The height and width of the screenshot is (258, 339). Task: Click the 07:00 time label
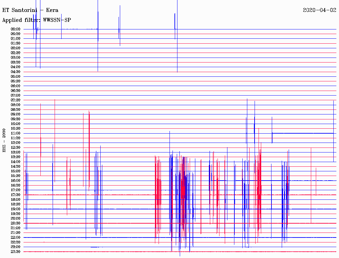(16, 96)
